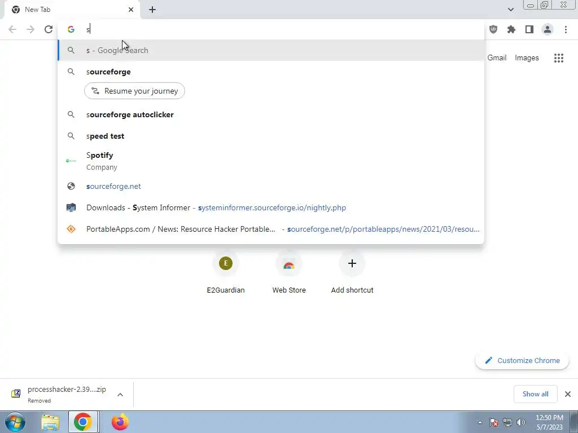Open Windows Explorer from the taskbar
Viewport: 578px width, 433px height.
(50, 422)
